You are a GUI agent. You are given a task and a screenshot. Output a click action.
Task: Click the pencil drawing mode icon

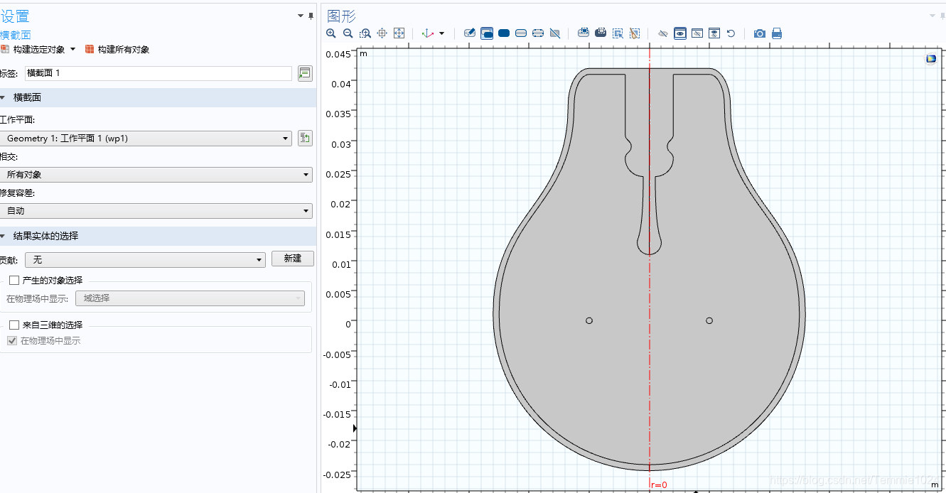469,33
